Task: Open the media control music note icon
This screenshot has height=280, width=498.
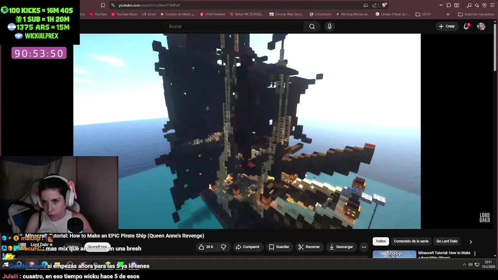Action: click(469, 5)
